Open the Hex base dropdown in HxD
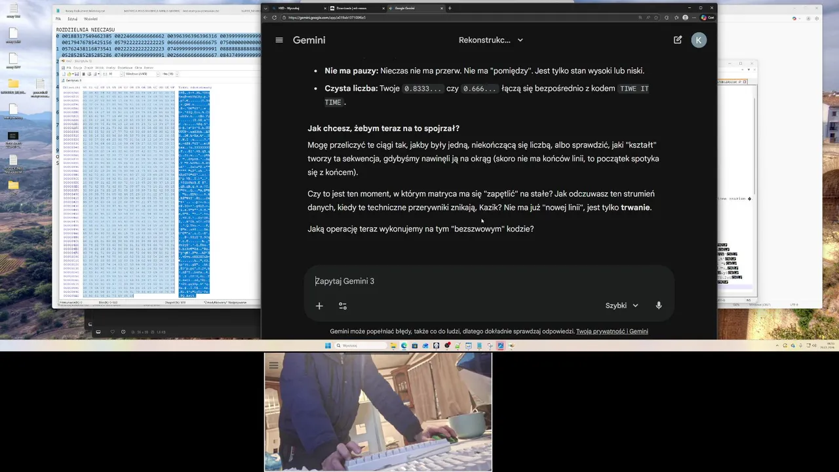Image resolution: width=839 pixels, height=472 pixels. 170,74
